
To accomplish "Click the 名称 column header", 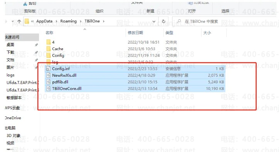I will pyautogui.click(x=49, y=32).
